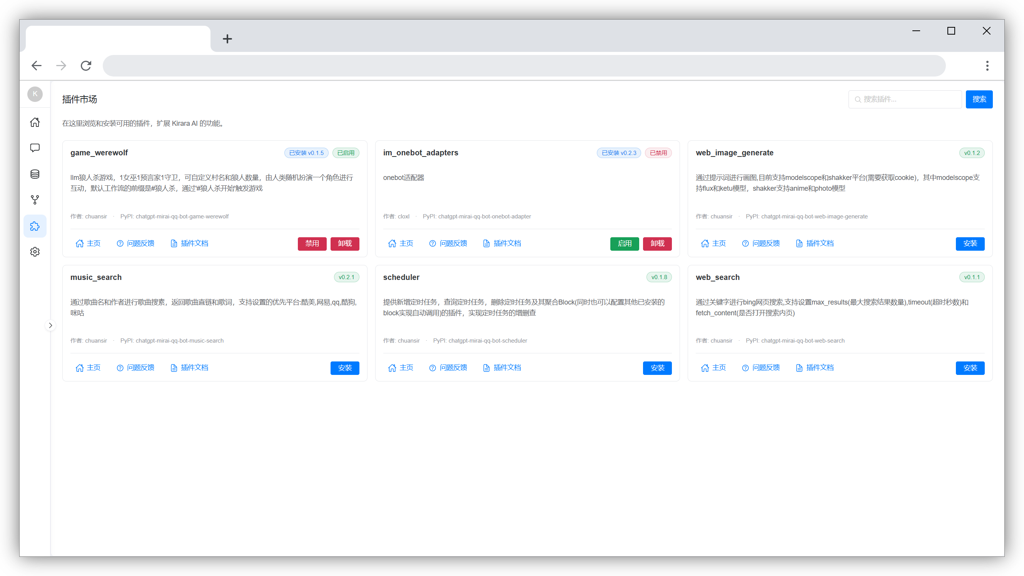The image size is (1024, 576).
Task: Install the scheduler plugin
Action: click(657, 368)
